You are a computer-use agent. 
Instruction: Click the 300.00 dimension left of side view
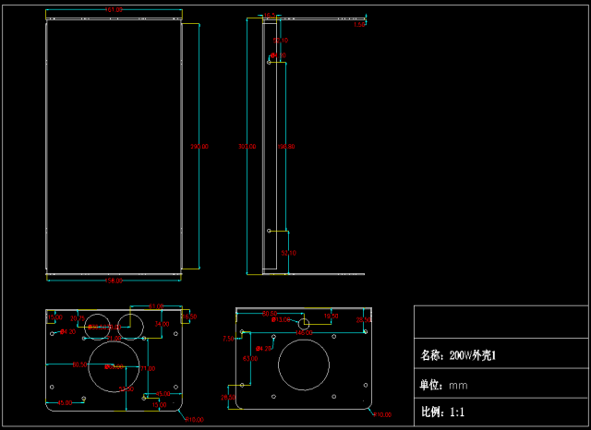[x=247, y=147]
